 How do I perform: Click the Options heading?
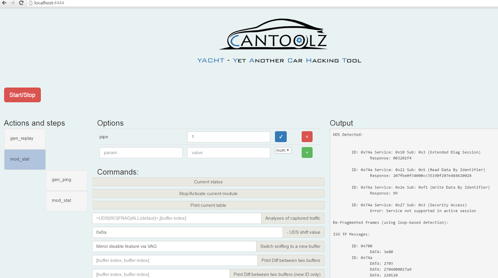[110, 123]
